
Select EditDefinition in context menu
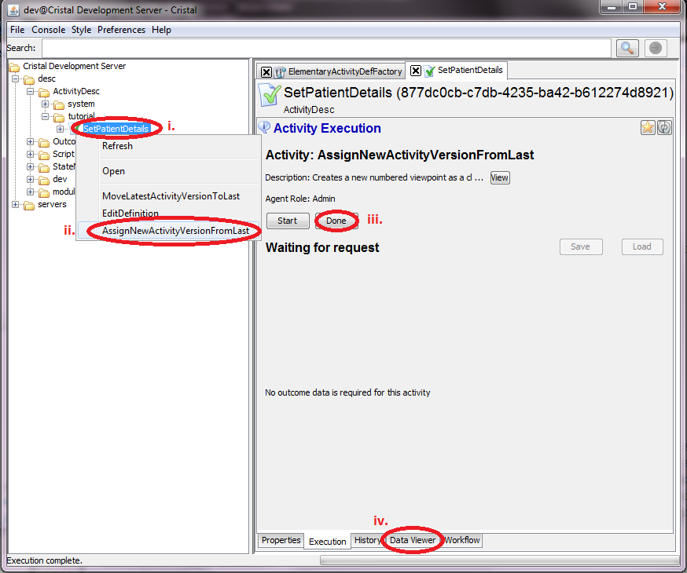(169, 214)
